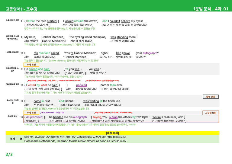Click green translation line 경주가 시작되기 전, 저는 군중들을
Viewport: 232px width, 164px height.
60,28
